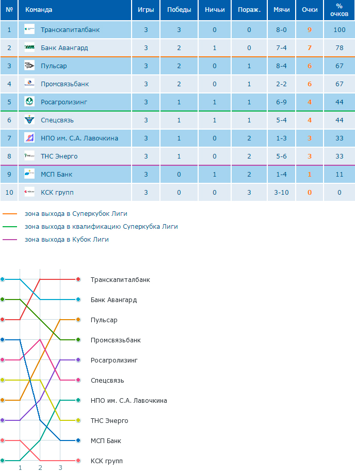
Task: Click the Банк Авангард team logo
Action: pyautogui.click(x=29, y=48)
